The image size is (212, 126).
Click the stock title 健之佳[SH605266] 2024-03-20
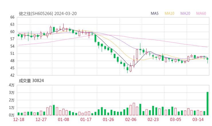coord(48,13)
